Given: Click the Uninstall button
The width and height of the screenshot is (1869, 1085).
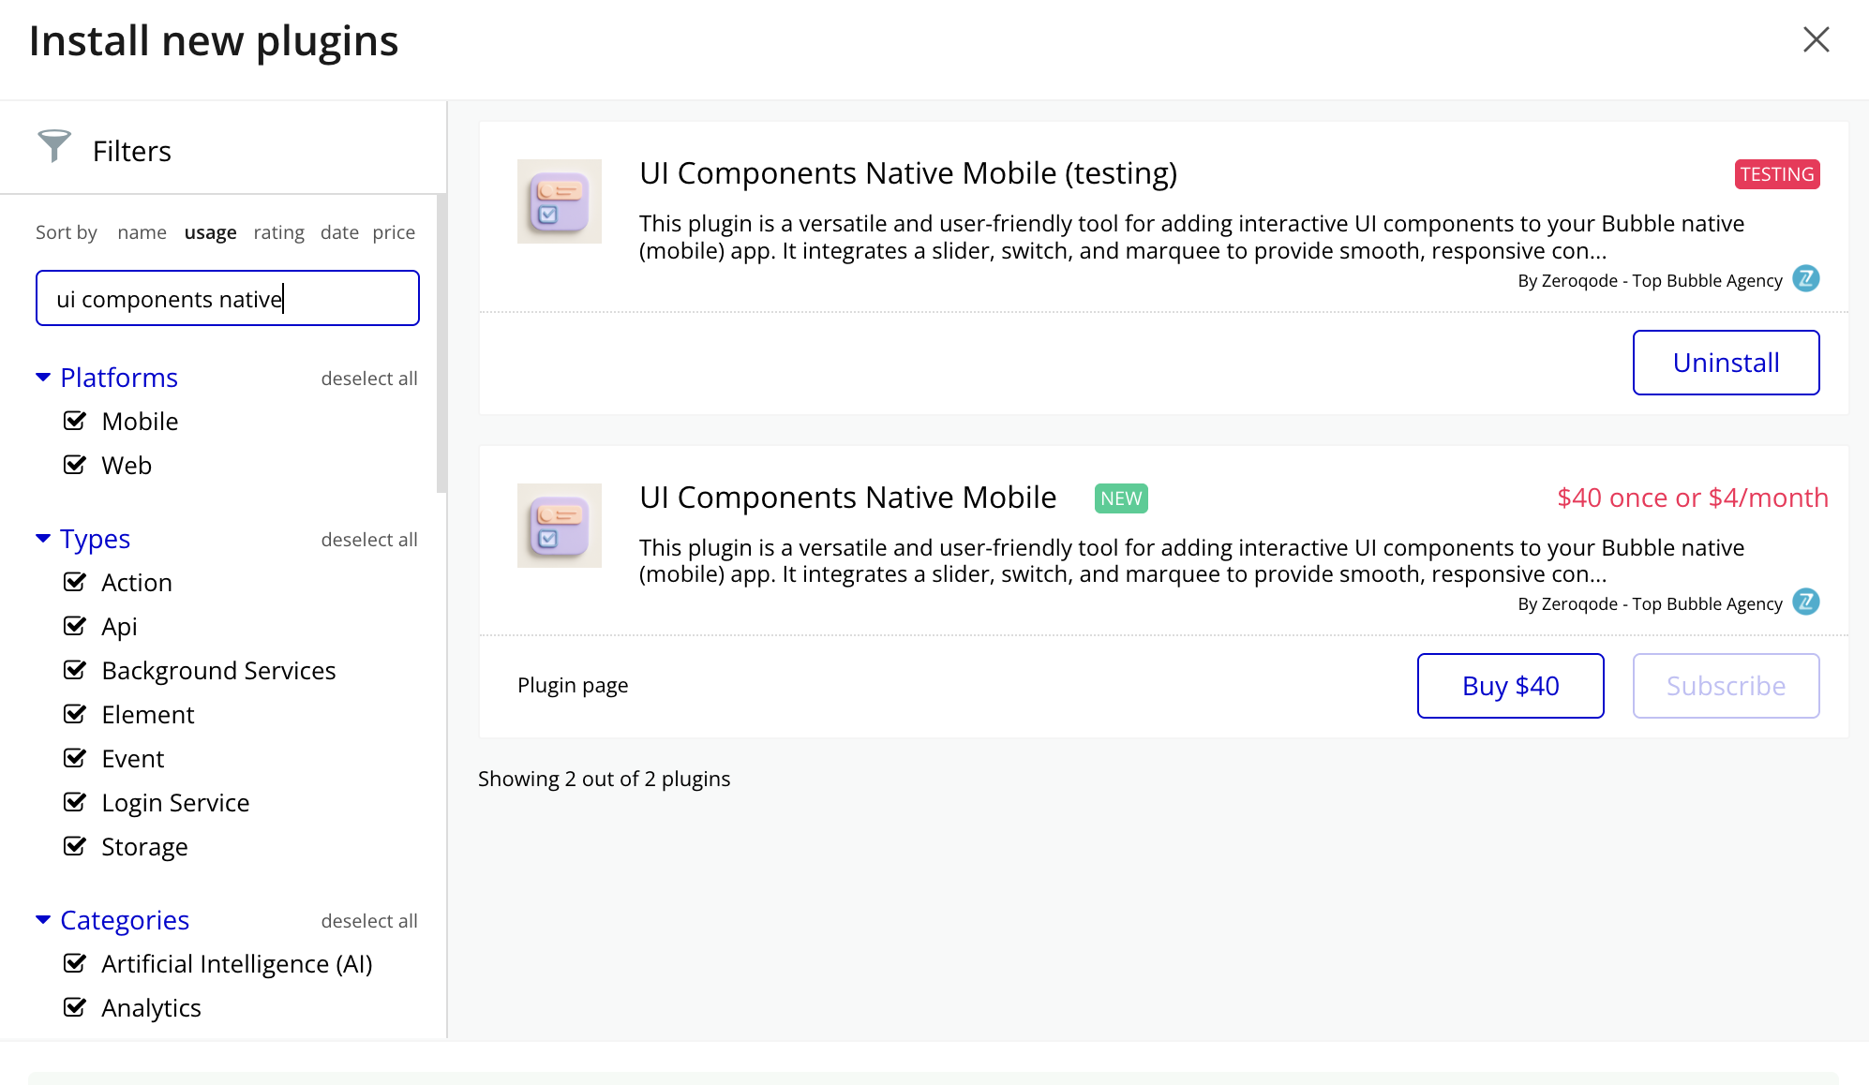Looking at the screenshot, I should click(x=1726, y=363).
